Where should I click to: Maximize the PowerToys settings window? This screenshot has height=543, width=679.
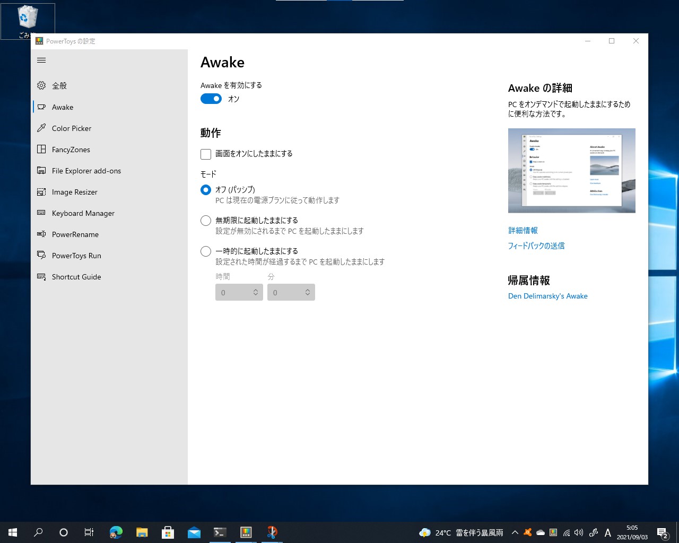(x=612, y=41)
